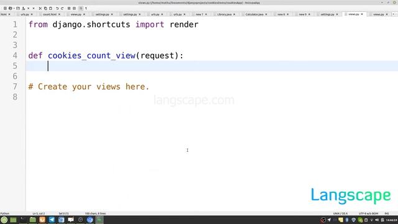Toggle the Word Wrap toolbar button

pyautogui.click(x=81, y=8)
